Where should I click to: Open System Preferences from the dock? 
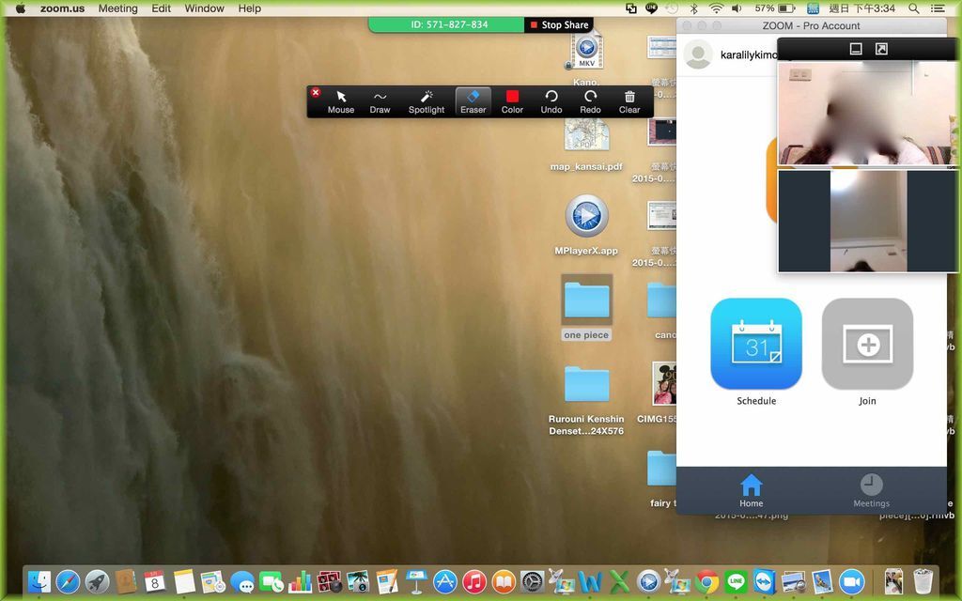coord(532,581)
